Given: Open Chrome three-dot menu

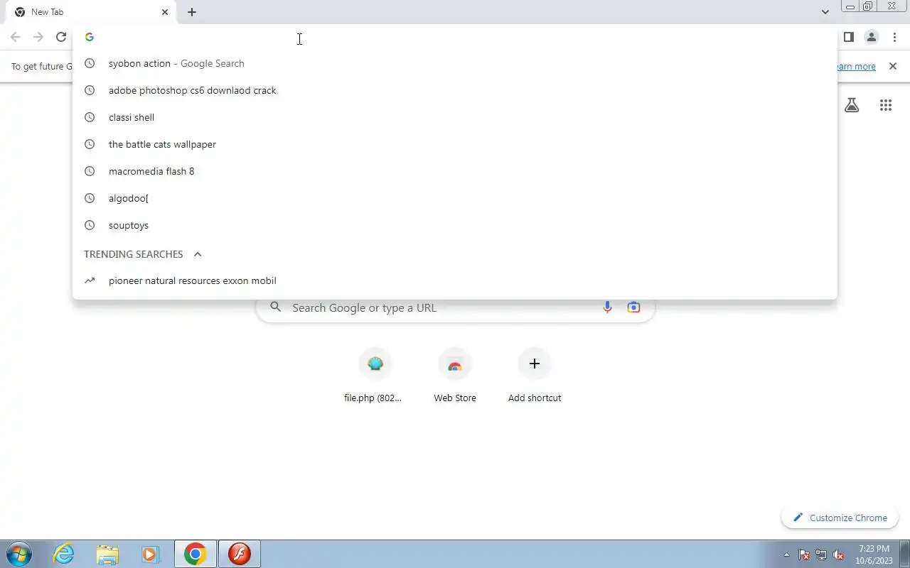Looking at the screenshot, I should pyautogui.click(x=894, y=37).
